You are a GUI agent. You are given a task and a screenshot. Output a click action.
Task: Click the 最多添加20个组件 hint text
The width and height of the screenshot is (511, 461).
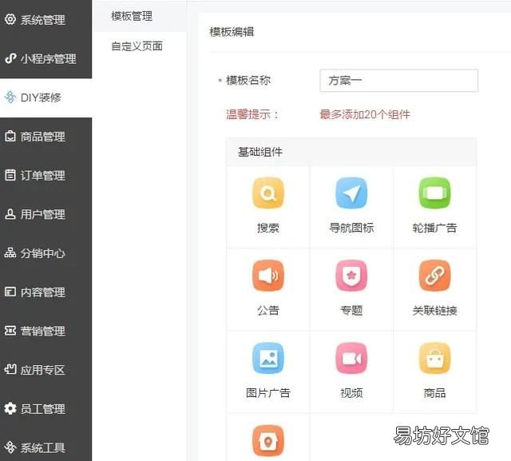365,114
